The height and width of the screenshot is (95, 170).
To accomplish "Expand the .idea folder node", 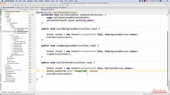I will click(4, 15).
